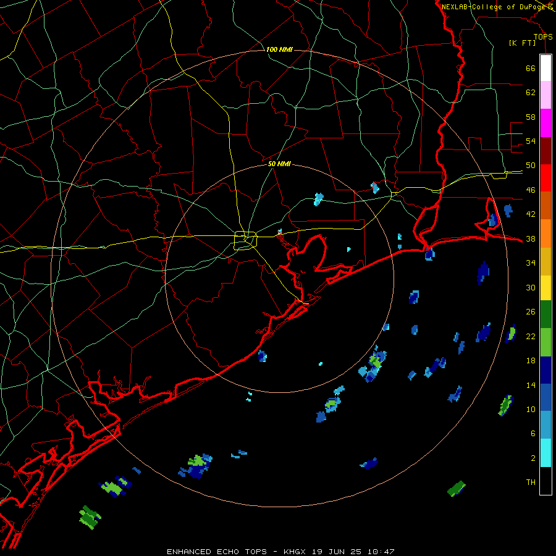The height and width of the screenshot is (556, 556).
Task: Select the 30 value on the legend
Action: [x=531, y=287]
